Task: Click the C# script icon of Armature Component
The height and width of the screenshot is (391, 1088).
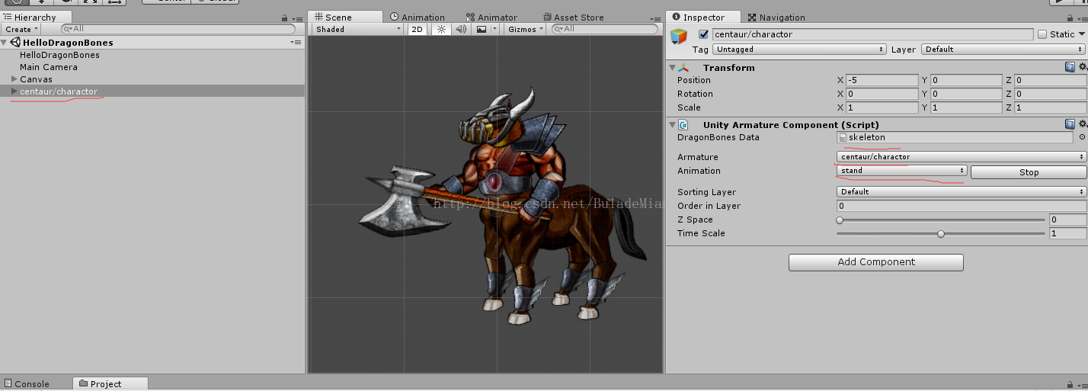Action: (x=683, y=125)
